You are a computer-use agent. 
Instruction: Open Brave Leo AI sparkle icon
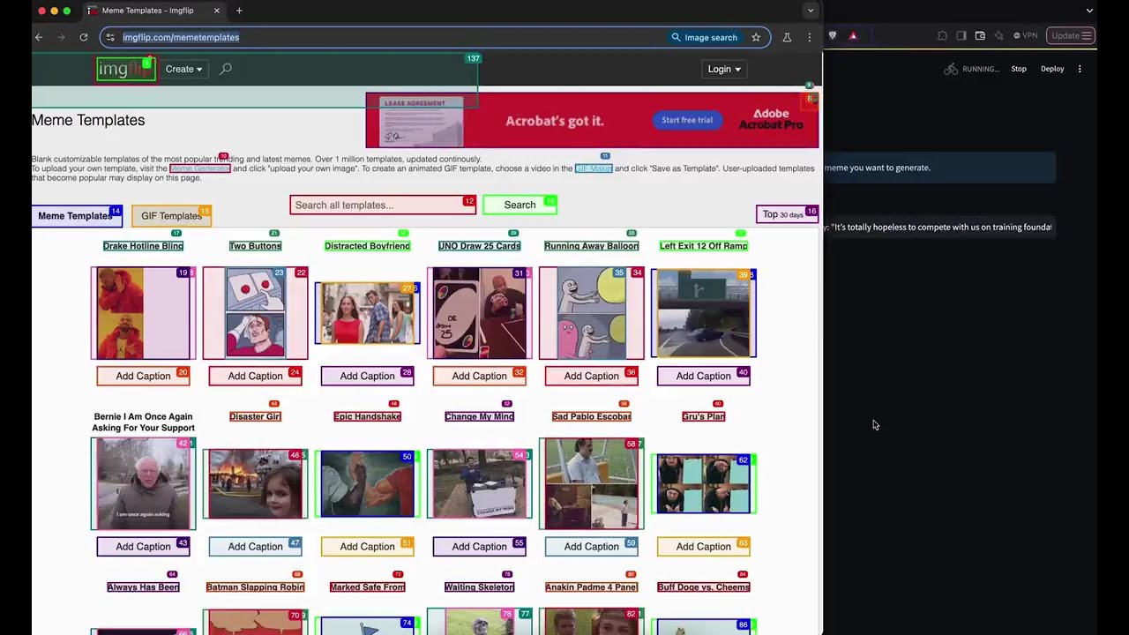point(998,35)
